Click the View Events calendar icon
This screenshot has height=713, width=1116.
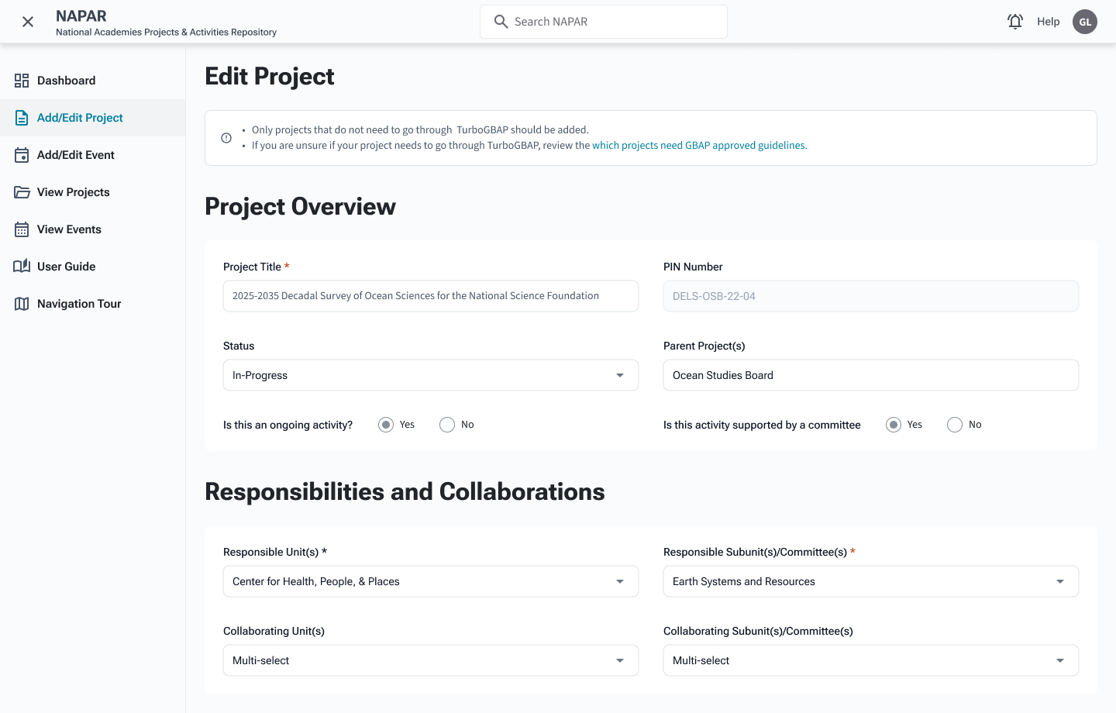point(22,229)
